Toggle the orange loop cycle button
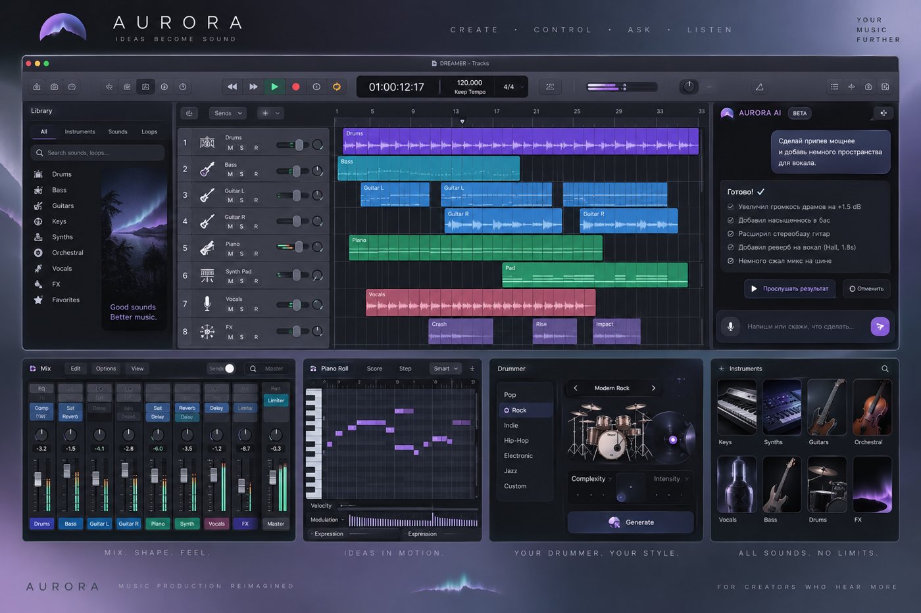Image resolution: width=921 pixels, height=613 pixels. click(x=337, y=87)
